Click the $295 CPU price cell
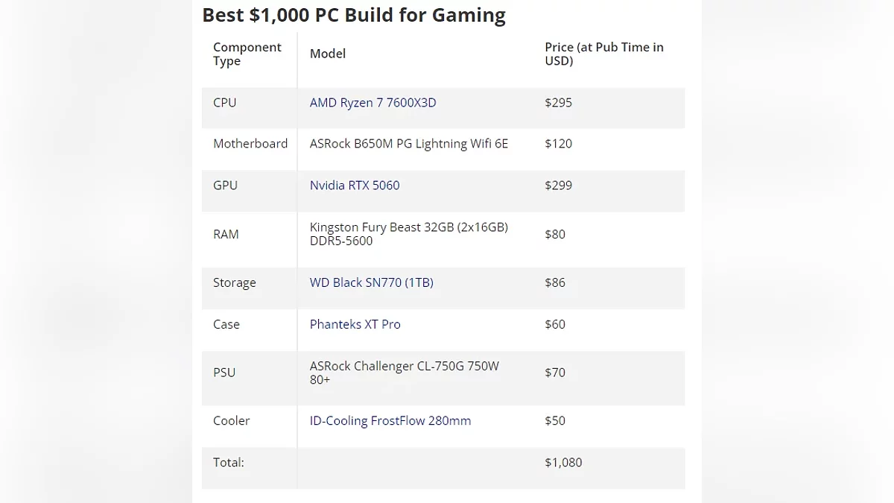The image size is (894, 503). click(558, 103)
